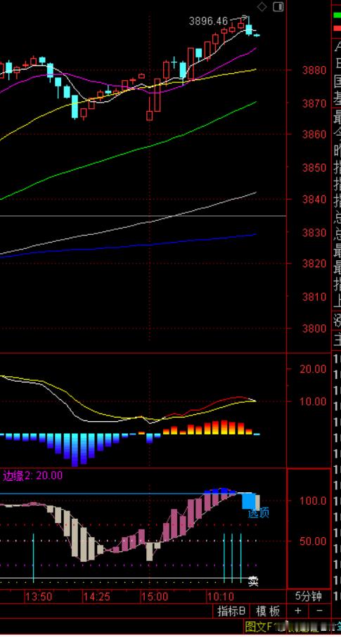
Task: Click the diamond marker icon above chart
Action: [x=262, y=7]
